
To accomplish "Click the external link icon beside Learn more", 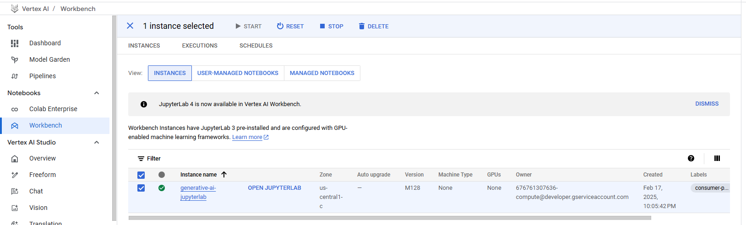I will pos(267,137).
